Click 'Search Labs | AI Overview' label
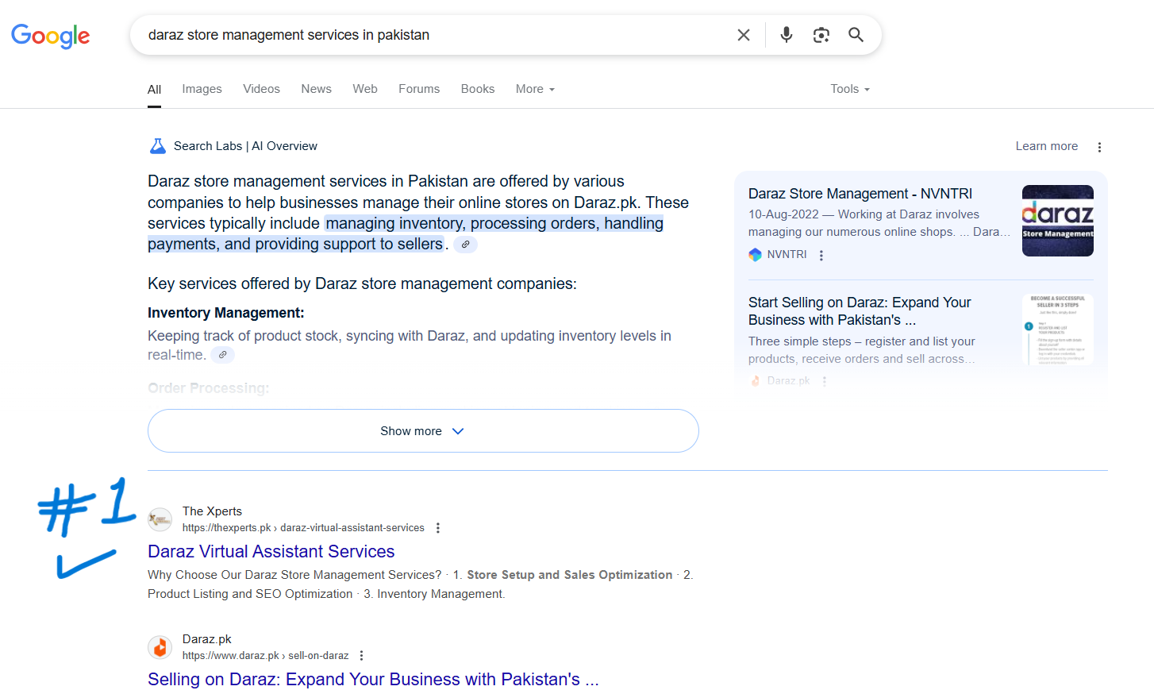This screenshot has height=694, width=1154. coord(245,146)
